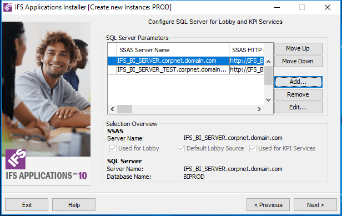The width and height of the screenshot is (342, 216).
Task: Go back with the Previous button
Action: click(268, 205)
